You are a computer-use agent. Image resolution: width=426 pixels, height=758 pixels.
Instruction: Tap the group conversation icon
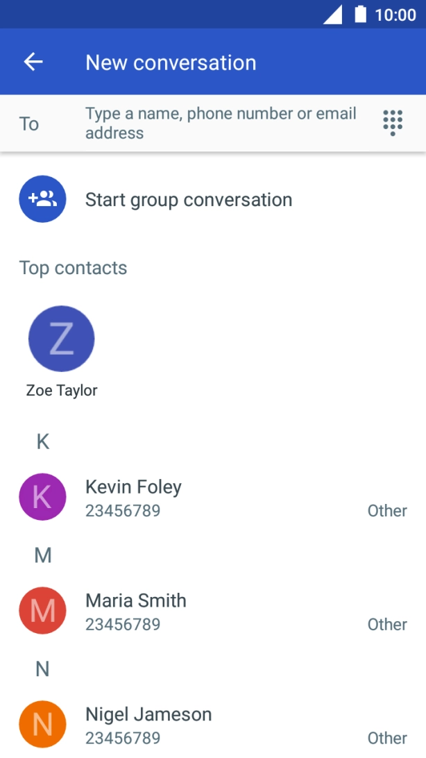click(42, 199)
